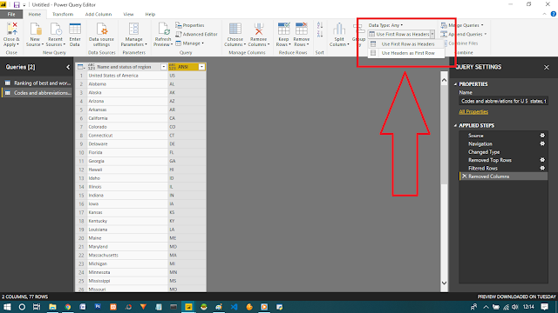Click the Close & Apply icon
Screen dimensions: 558x313
pyautogui.click(x=11, y=29)
